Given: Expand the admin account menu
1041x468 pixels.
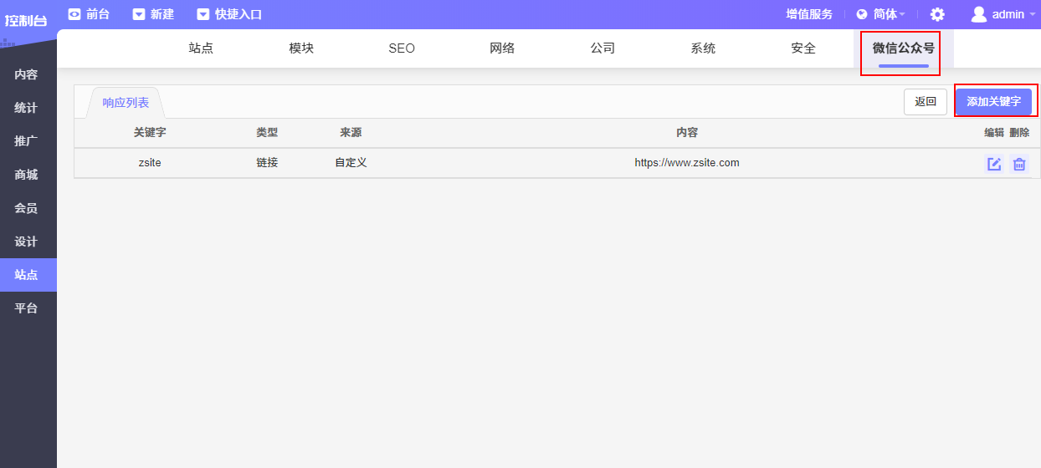Looking at the screenshot, I should (1014, 14).
